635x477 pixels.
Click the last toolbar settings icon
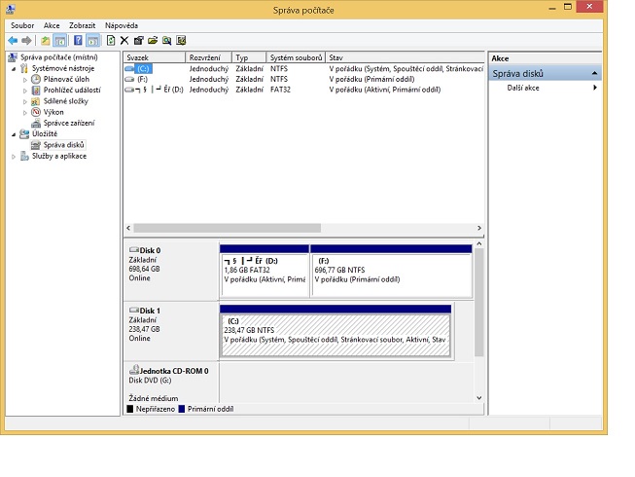coord(181,41)
